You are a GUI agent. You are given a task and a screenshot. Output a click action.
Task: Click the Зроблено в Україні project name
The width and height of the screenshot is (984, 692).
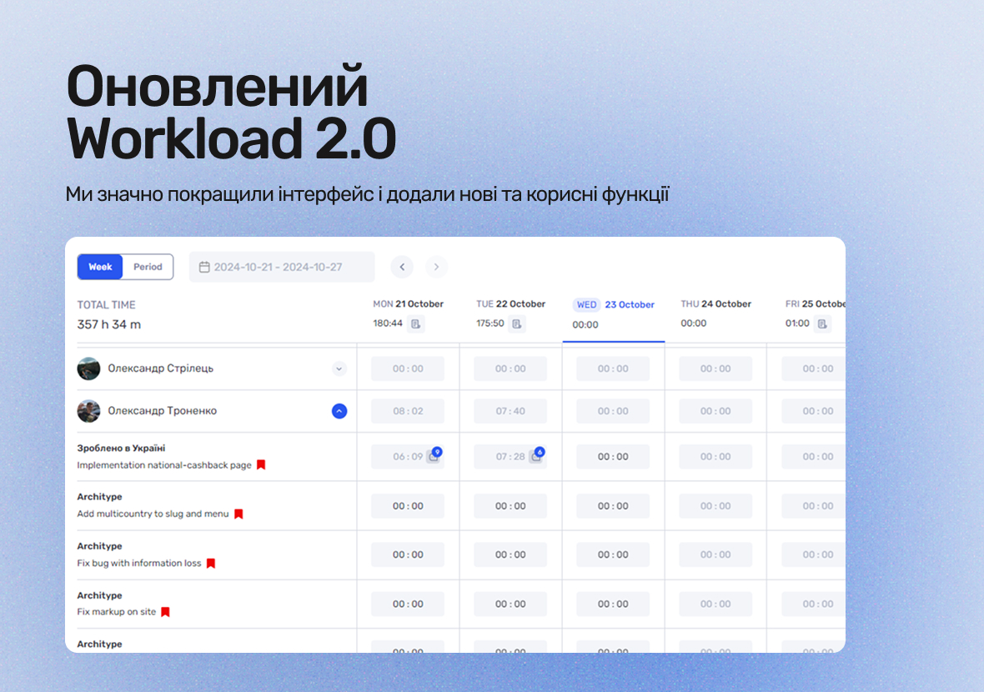click(121, 448)
